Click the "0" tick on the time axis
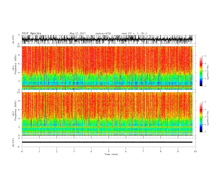The width and height of the screenshot is (220, 170). (22, 151)
